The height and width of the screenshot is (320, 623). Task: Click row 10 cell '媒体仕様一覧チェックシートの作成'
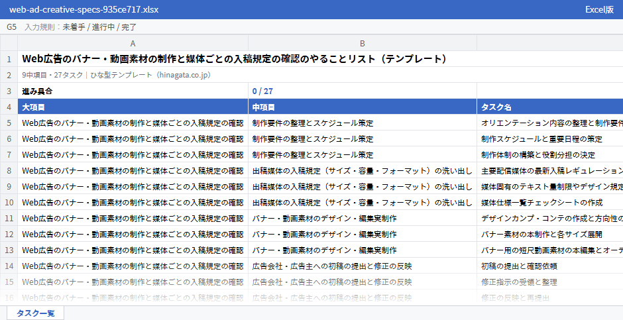(x=550, y=202)
